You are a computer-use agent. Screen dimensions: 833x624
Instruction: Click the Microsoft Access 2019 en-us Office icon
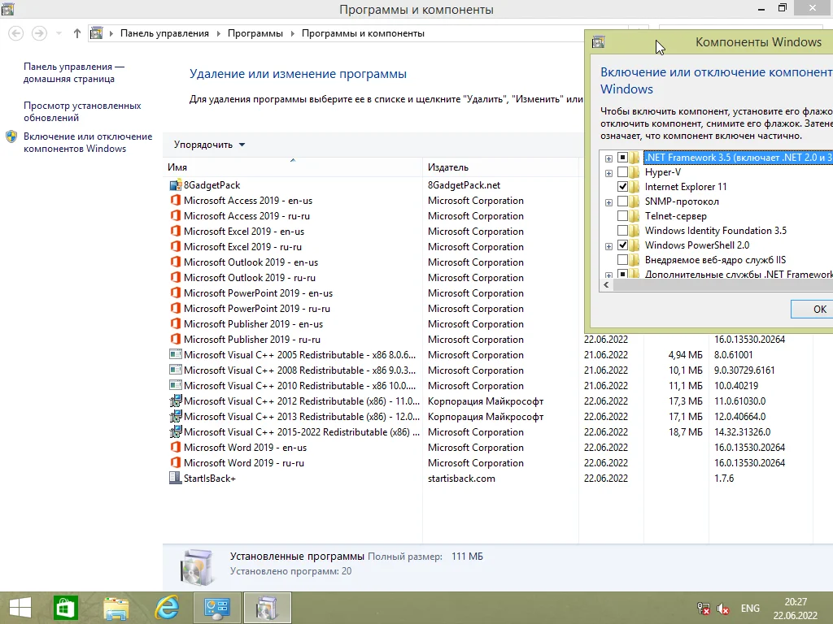click(x=176, y=201)
